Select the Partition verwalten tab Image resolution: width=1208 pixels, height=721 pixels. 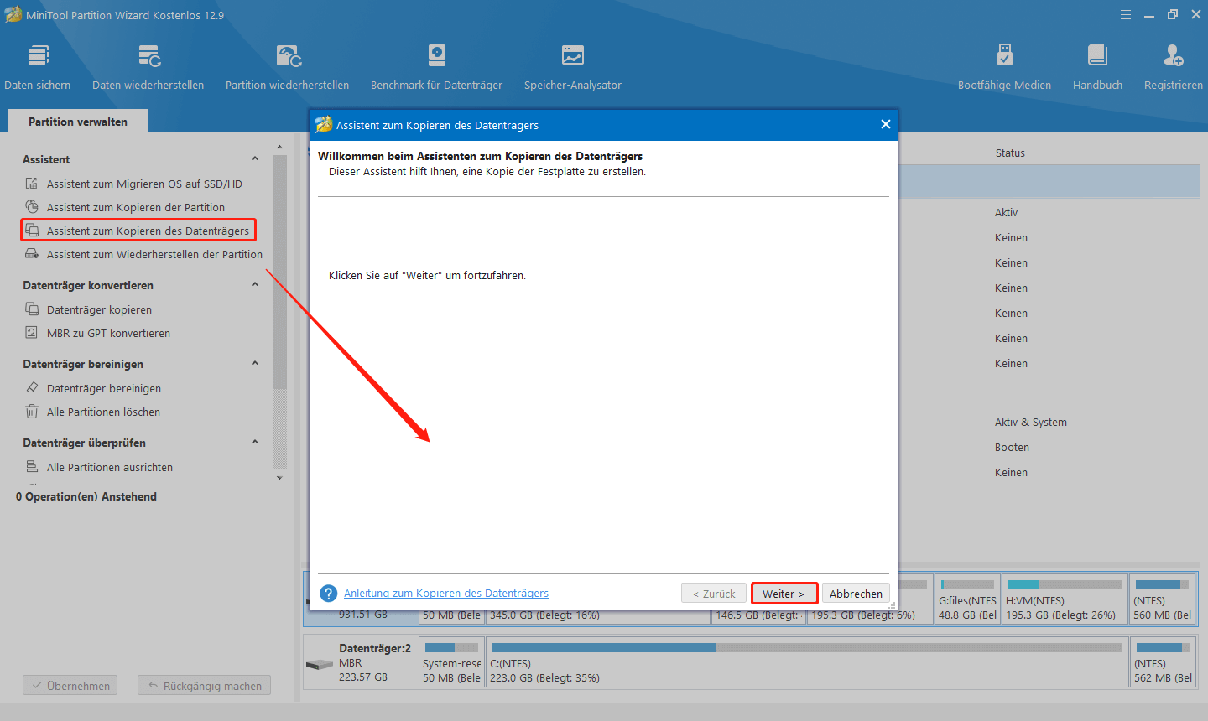click(78, 122)
